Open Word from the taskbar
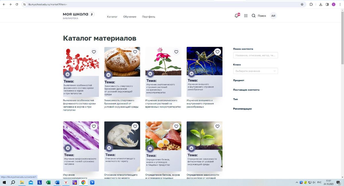This screenshot has width=344, height=186. (x=57, y=182)
